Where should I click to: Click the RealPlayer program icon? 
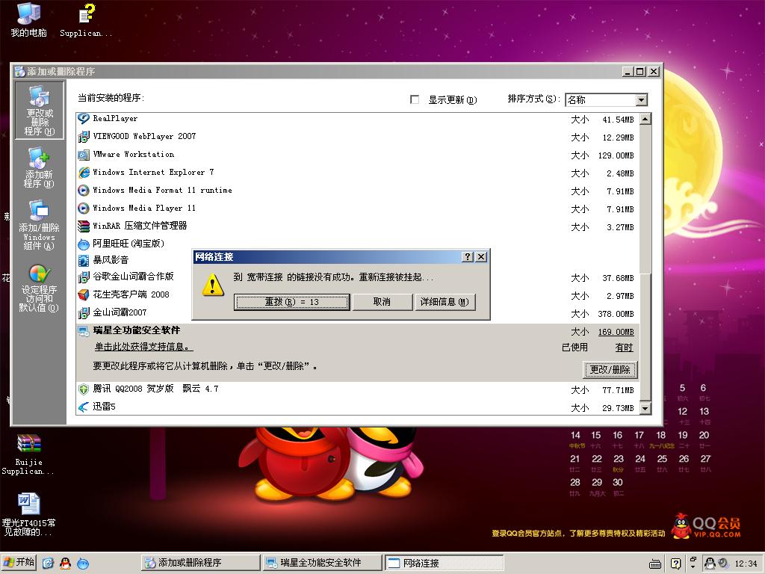pos(84,119)
